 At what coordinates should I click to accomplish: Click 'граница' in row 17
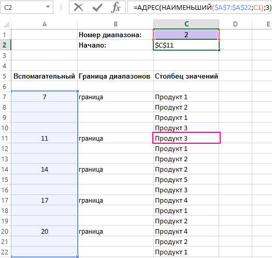pyautogui.click(x=116, y=200)
